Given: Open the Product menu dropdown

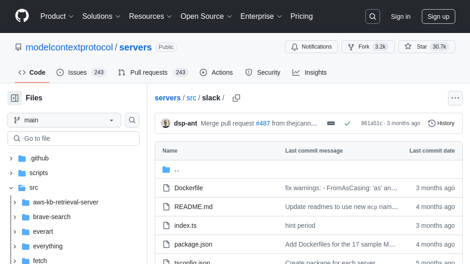Looking at the screenshot, I should [x=57, y=16].
